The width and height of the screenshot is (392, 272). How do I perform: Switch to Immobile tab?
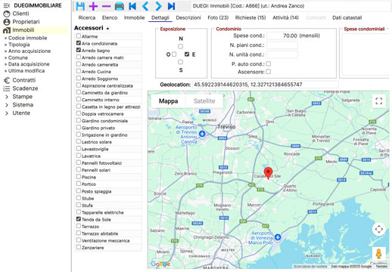134,17
